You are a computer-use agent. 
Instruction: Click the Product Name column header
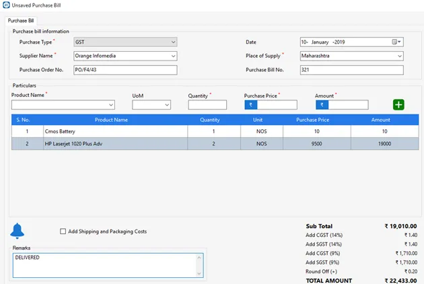tap(111, 120)
